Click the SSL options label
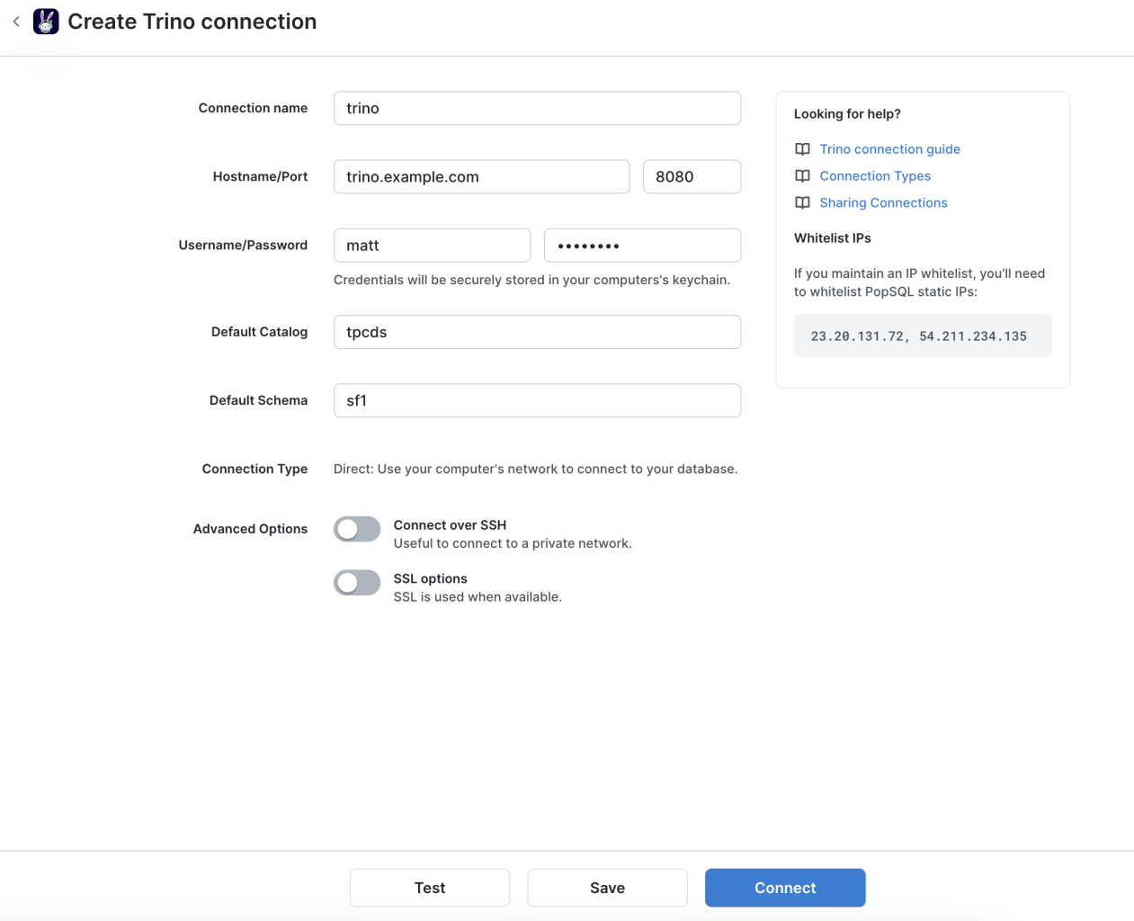This screenshot has width=1134, height=921. click(x=430, y=579)
